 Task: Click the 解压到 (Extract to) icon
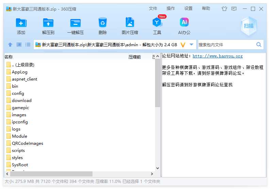pyautogui.click(x=48, y=23)
